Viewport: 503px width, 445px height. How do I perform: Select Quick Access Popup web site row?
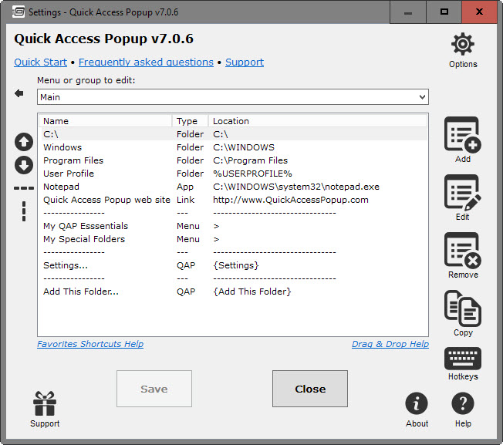click(x=233, y=200)
